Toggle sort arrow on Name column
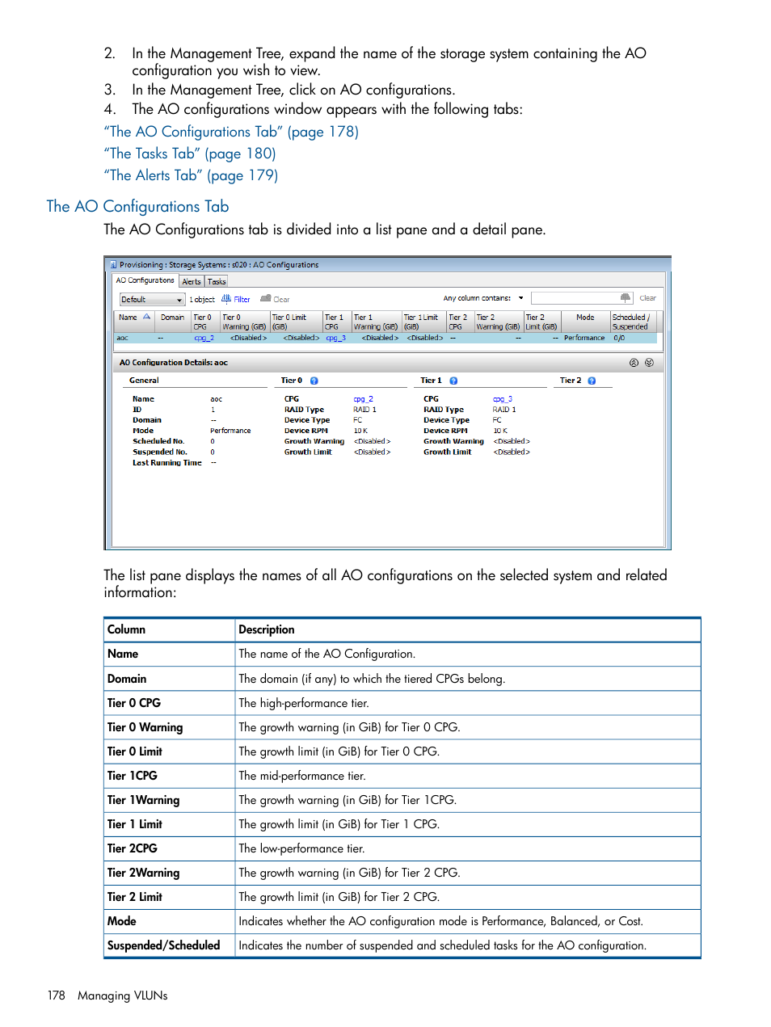 147,318
